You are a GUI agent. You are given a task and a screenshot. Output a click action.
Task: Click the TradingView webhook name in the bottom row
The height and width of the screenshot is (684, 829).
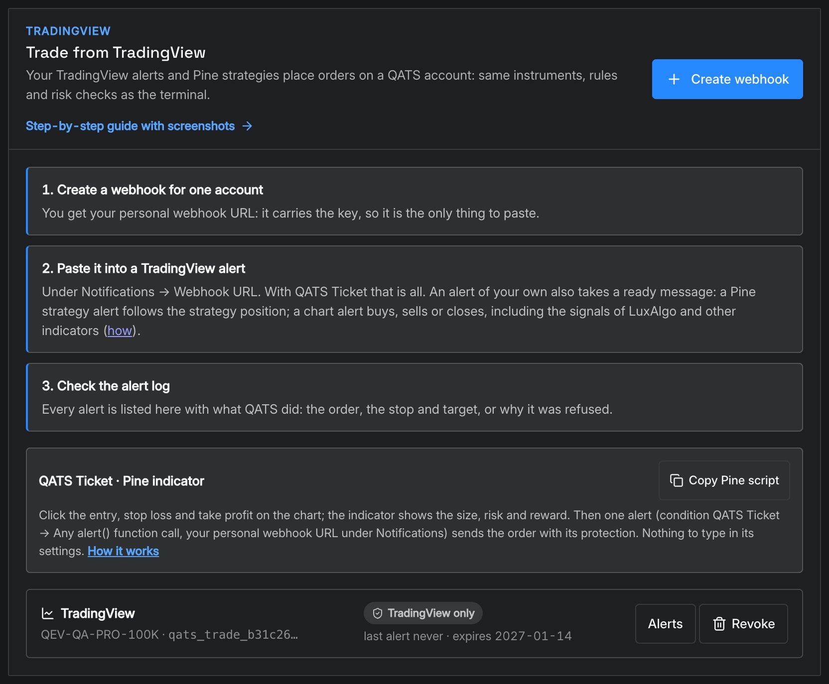(98, 613)
